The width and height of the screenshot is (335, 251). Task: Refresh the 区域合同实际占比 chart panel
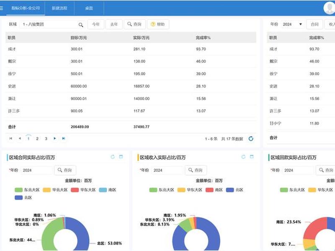[113, 157]
